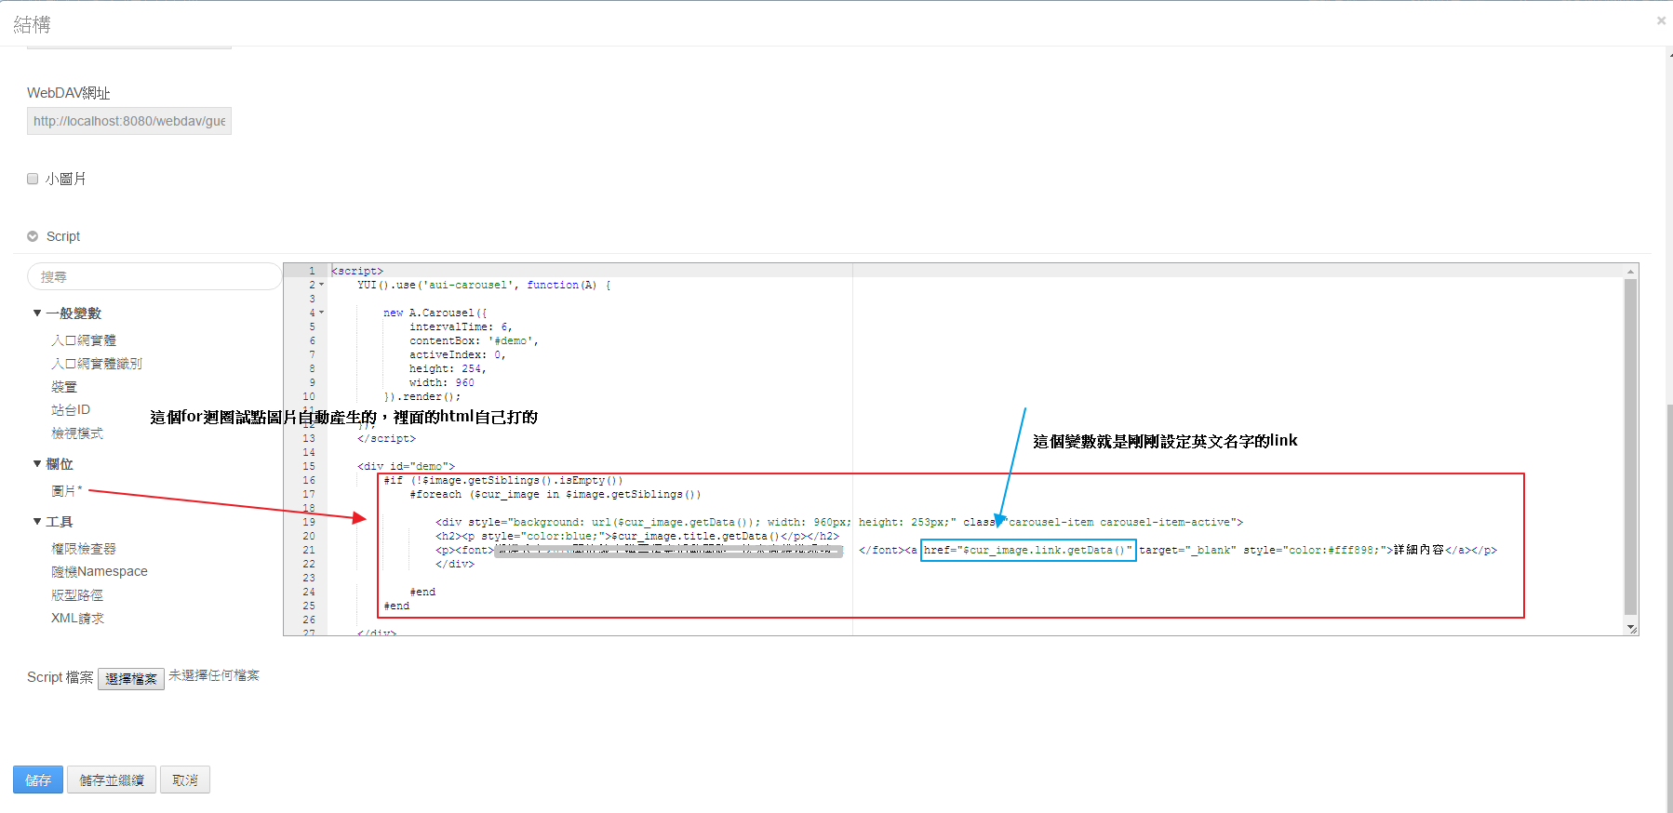Click the '<script>' code on line 1
This screenshot has height=813, width=1673.
point(357,271)
